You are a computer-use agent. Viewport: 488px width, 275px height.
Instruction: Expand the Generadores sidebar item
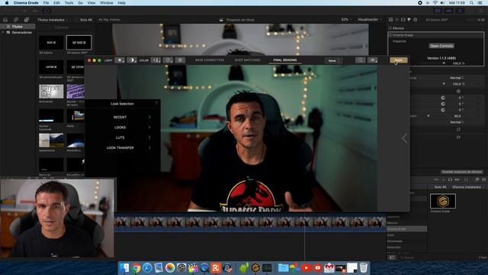coord(3,32)
